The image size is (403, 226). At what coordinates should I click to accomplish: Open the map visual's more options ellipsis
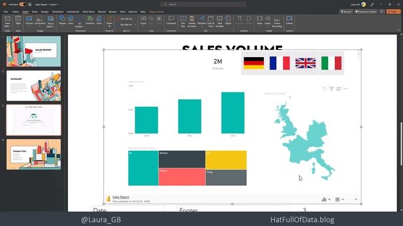pos(346,89)
